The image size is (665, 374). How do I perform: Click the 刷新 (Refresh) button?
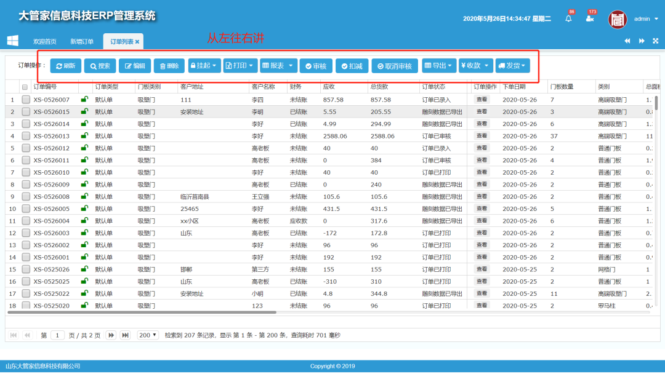point(65,66)
